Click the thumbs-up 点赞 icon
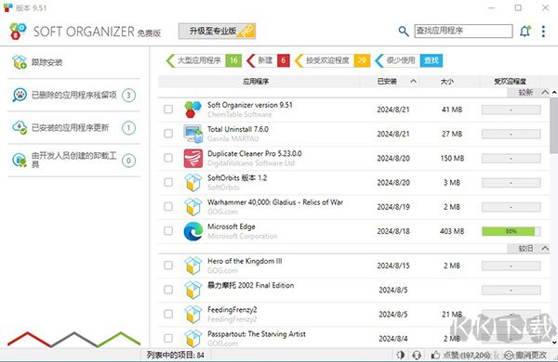558x362 pixels. 435,355
